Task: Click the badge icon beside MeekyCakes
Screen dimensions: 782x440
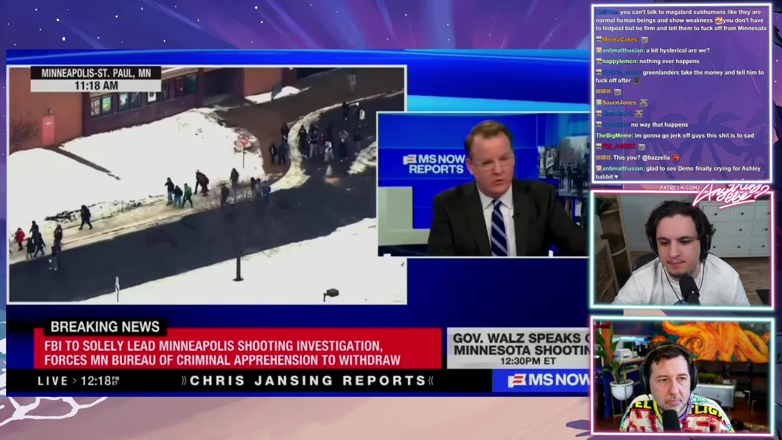Action: pyautogui.click(x=599, y=40)
